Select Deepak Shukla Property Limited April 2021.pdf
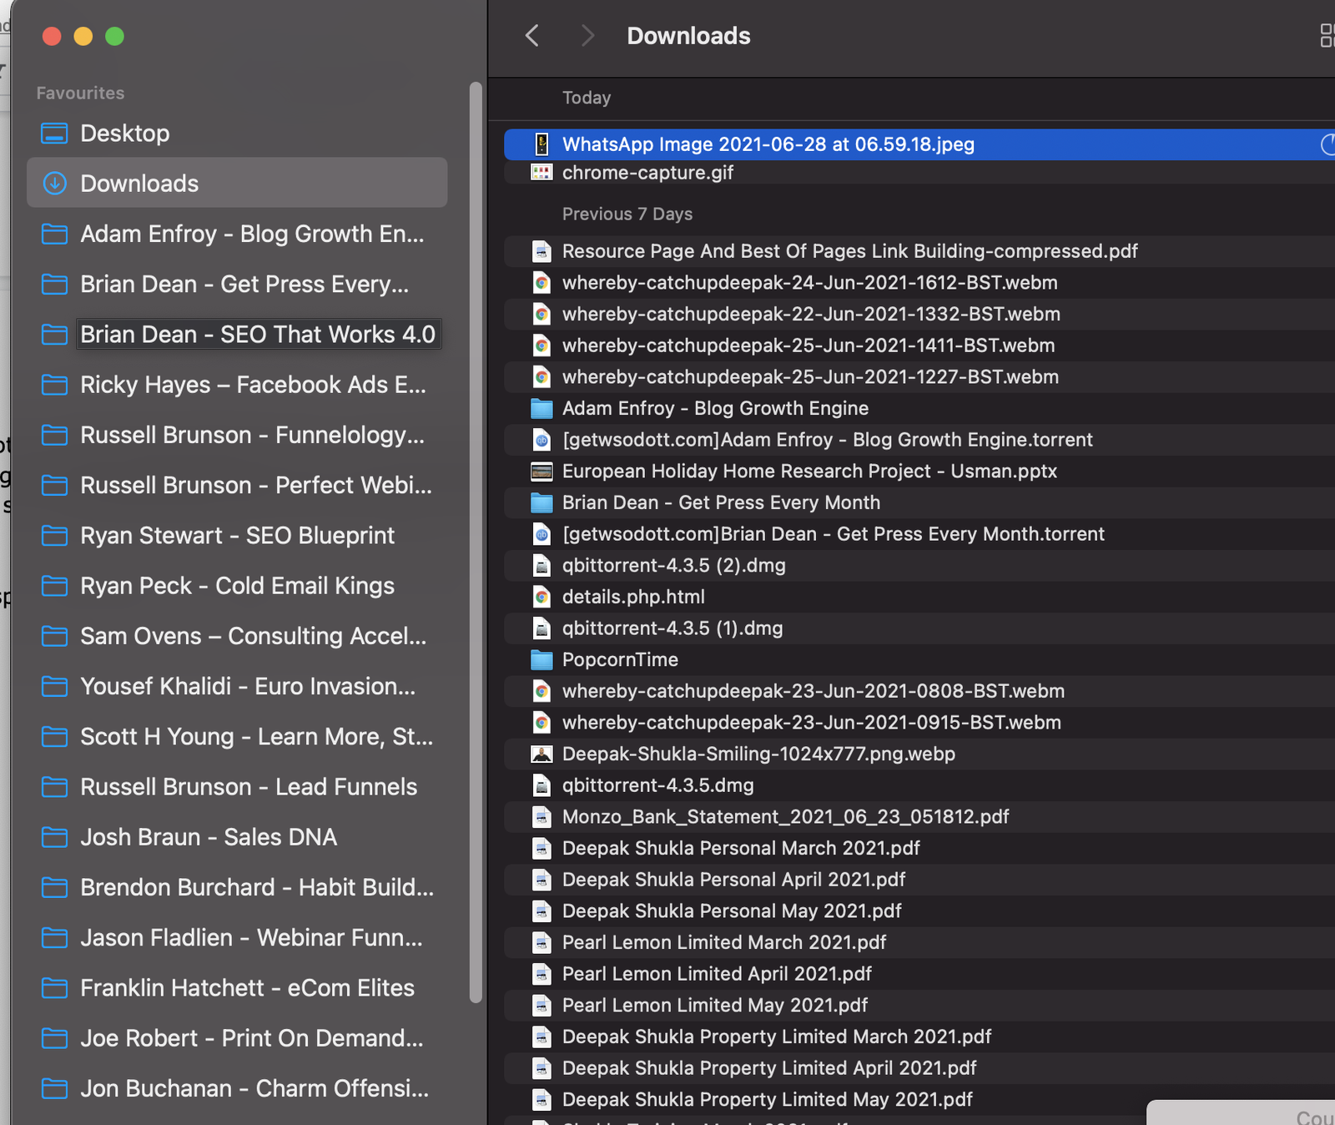 (x=919, y=1068)
